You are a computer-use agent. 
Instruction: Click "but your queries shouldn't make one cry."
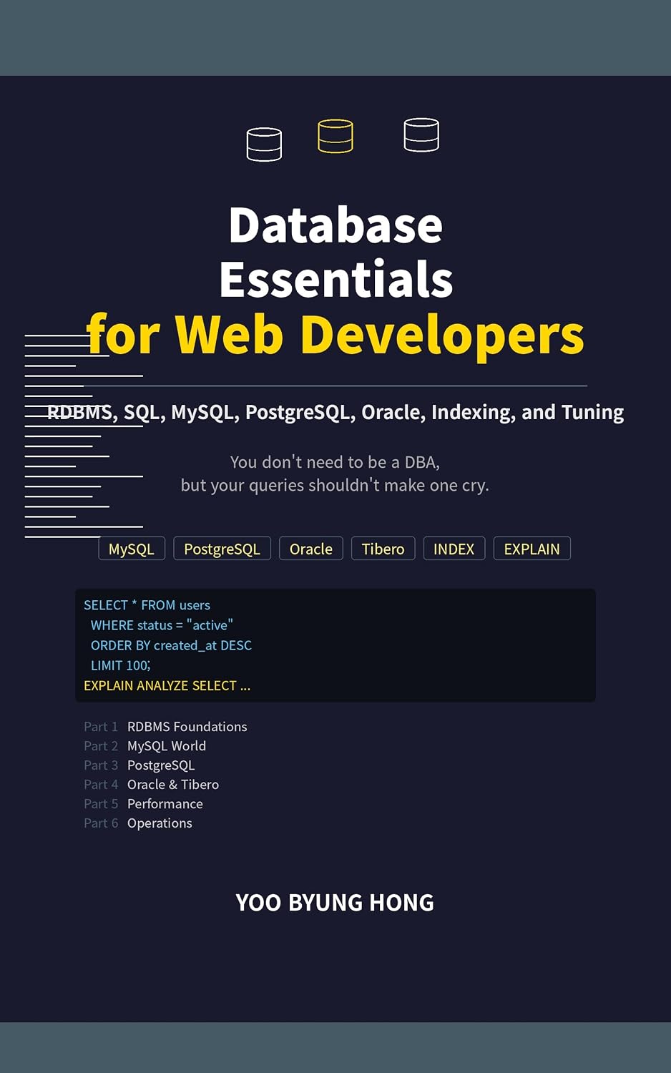(x=335, y=485)
